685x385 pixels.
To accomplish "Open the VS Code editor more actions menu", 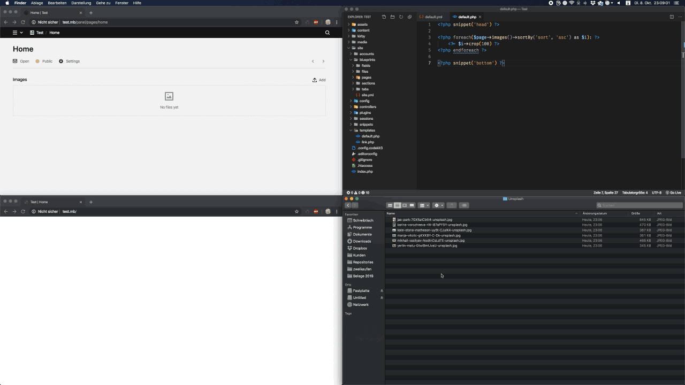I will click(x=680, y=17).
